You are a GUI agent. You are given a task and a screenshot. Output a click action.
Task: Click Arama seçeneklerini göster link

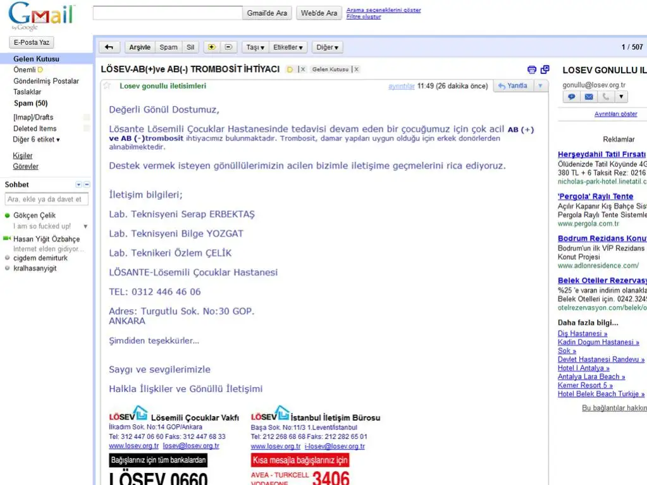(384, 10)
